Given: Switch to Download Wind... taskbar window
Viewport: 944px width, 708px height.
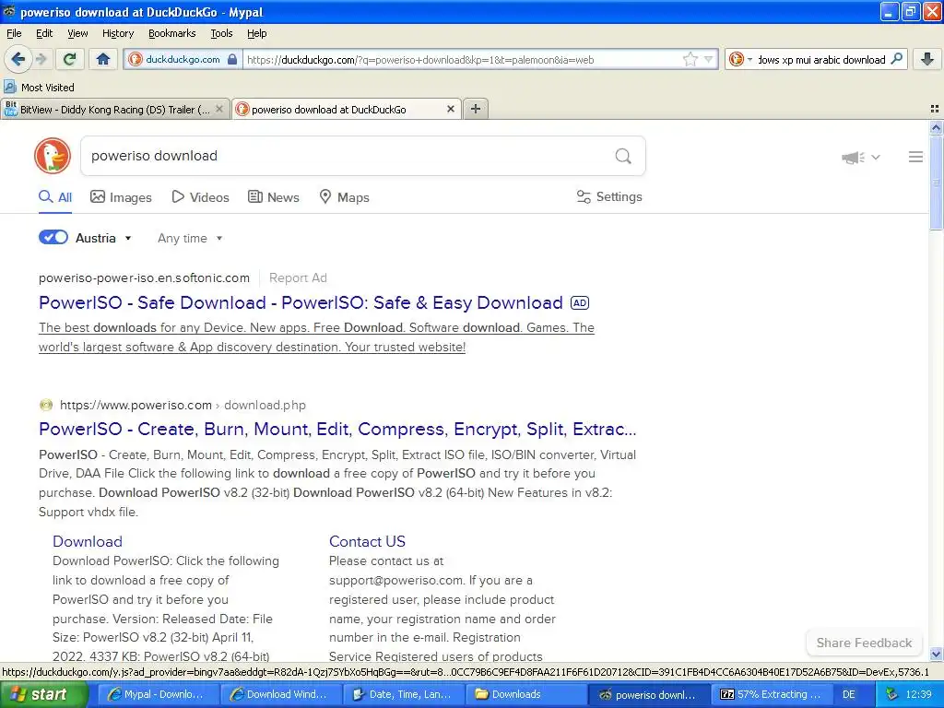Looking at the screenshot, I should click(279, 694).
